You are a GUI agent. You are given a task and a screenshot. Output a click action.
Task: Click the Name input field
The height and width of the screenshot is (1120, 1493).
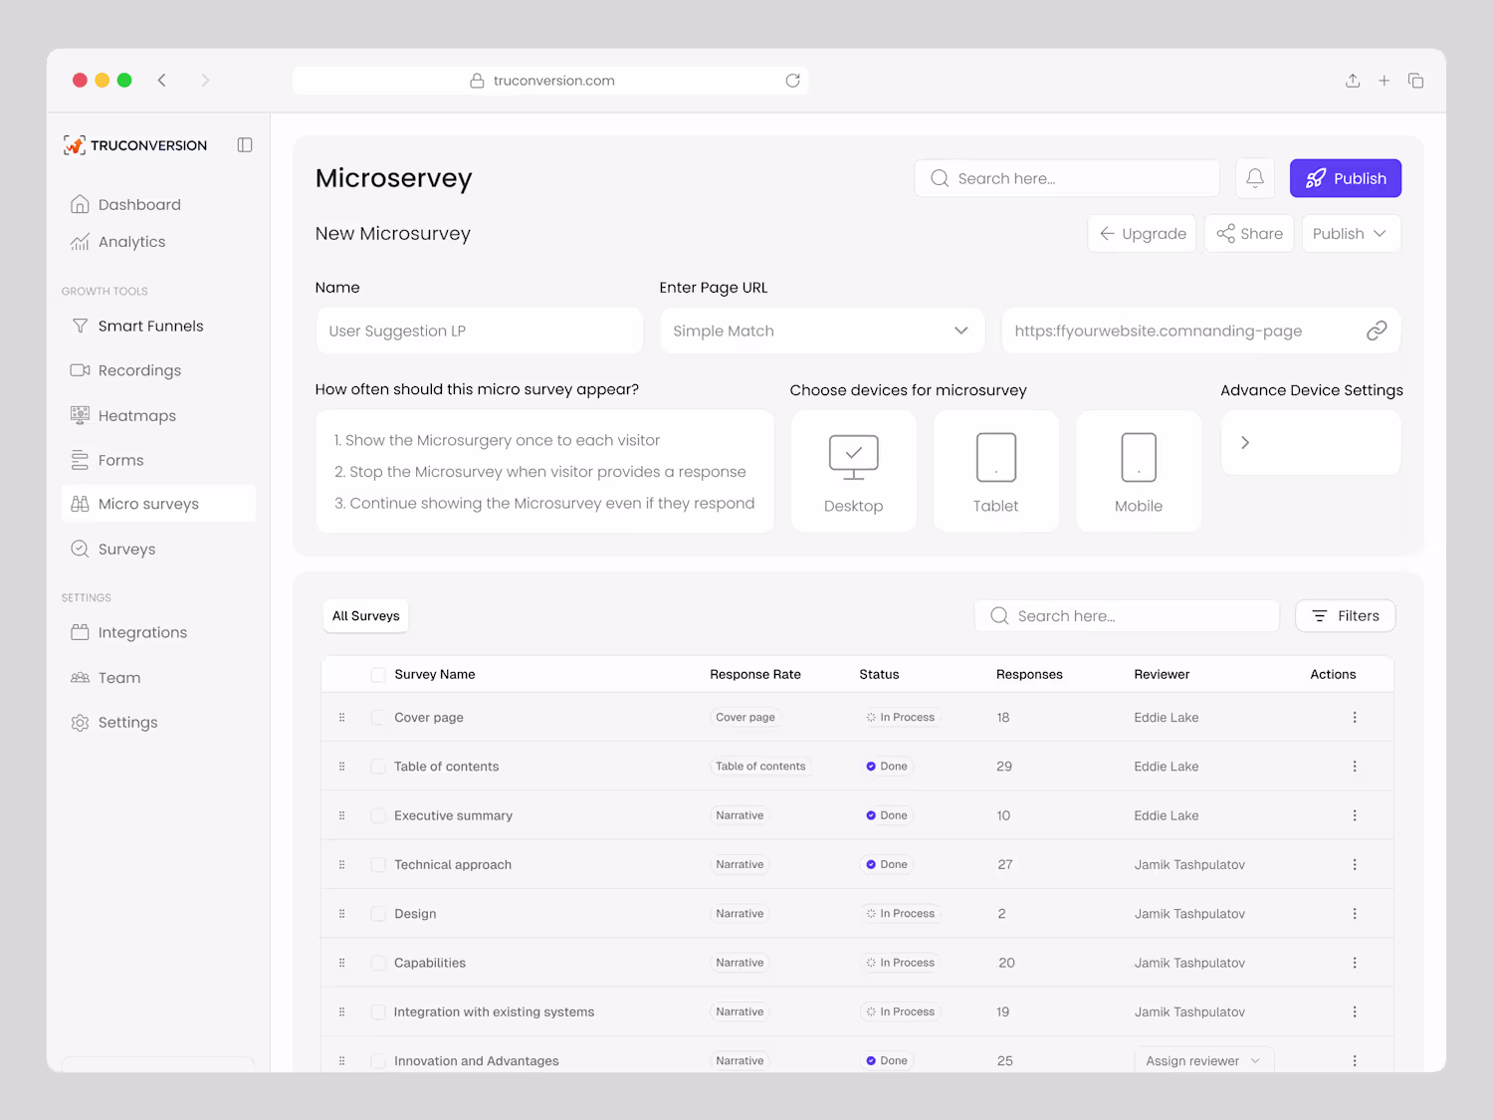(x=480, y=331)
